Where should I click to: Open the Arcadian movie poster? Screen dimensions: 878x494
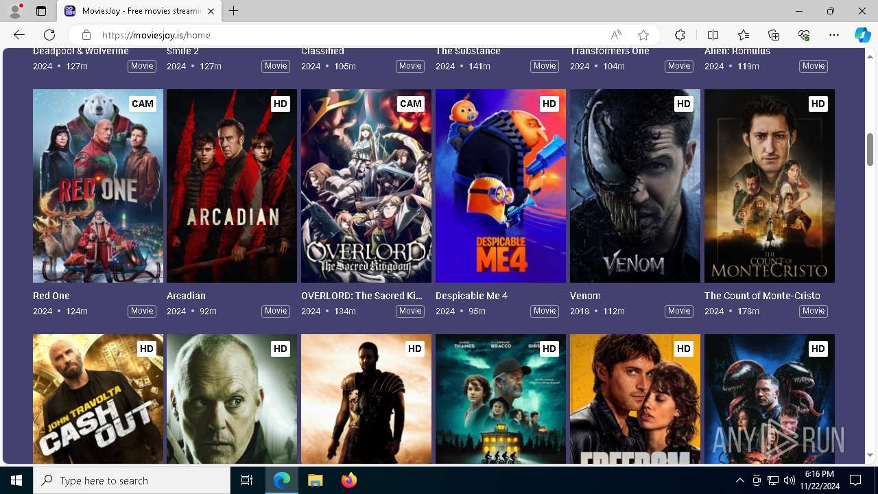click(232, 186)
